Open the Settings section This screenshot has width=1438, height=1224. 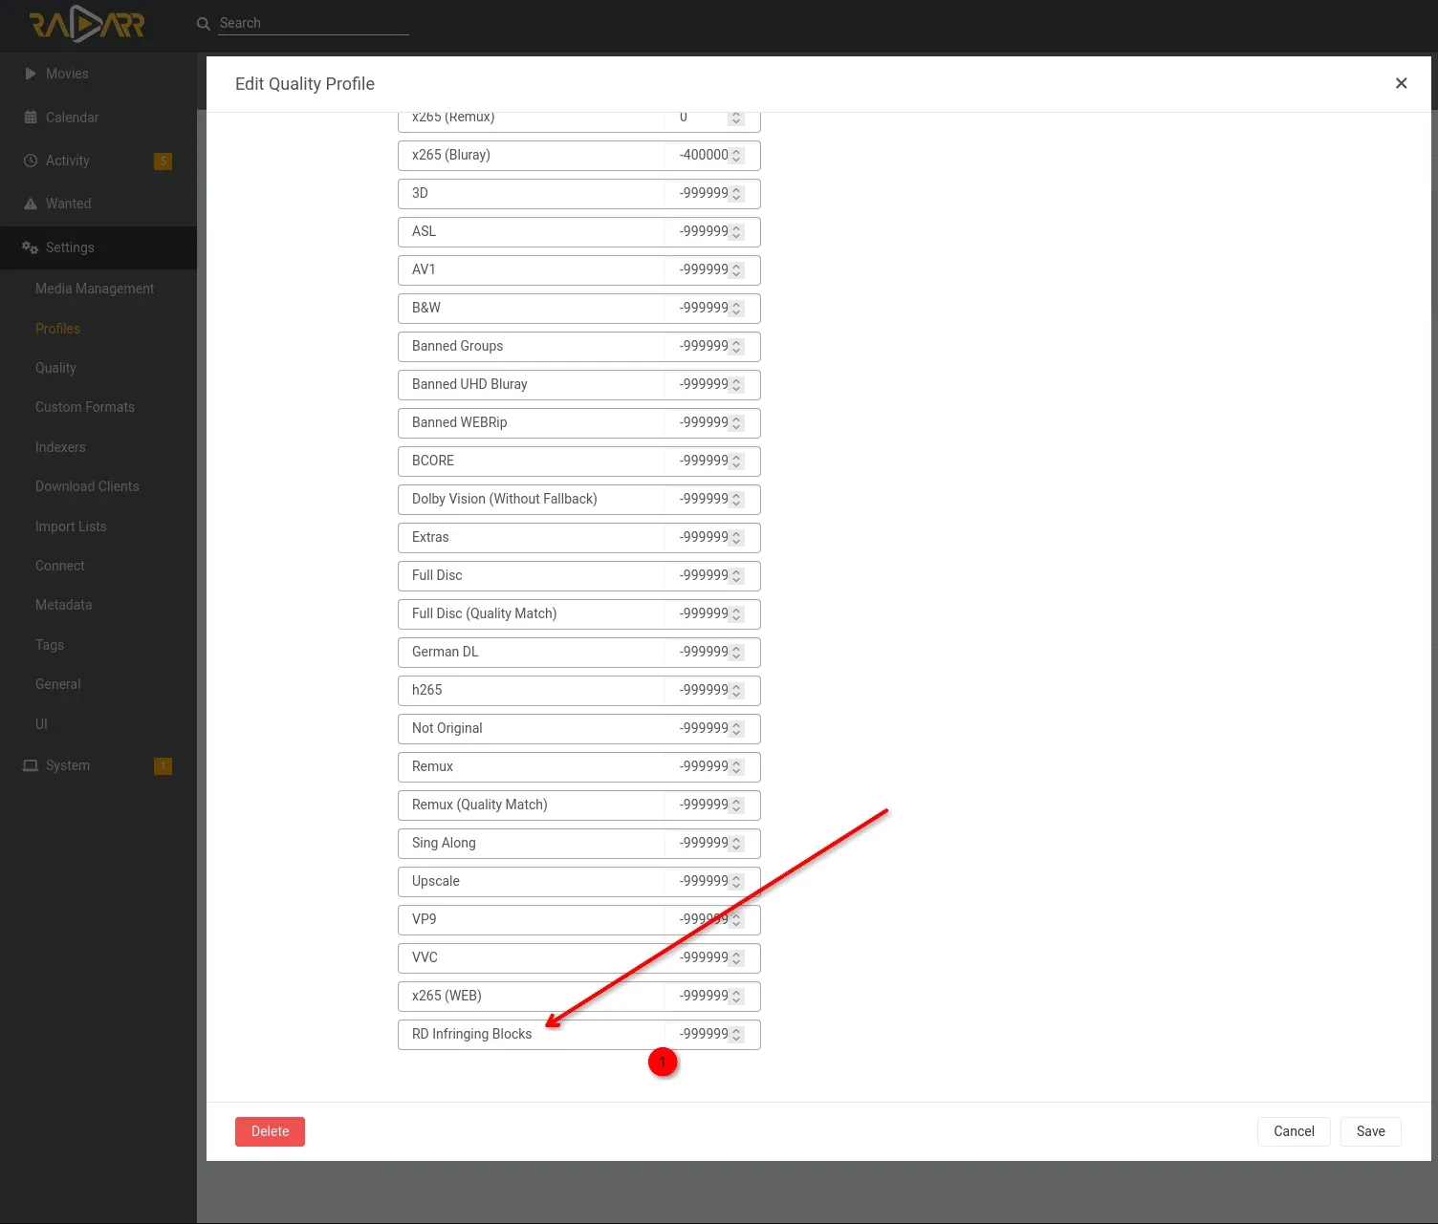coord(98,247)
